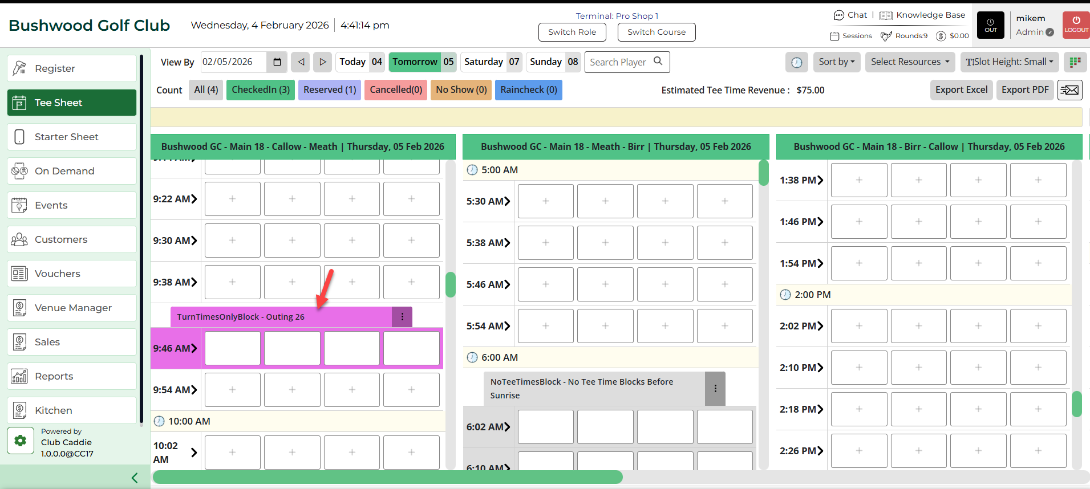Go to next day arrow
This screenshot has height=489, width=1090.
322,62
